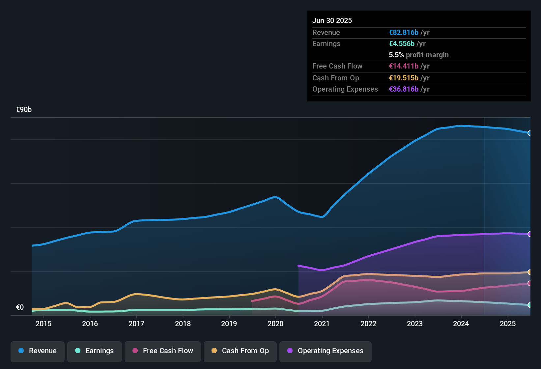Select the blue Revenue legend dot

21,351
